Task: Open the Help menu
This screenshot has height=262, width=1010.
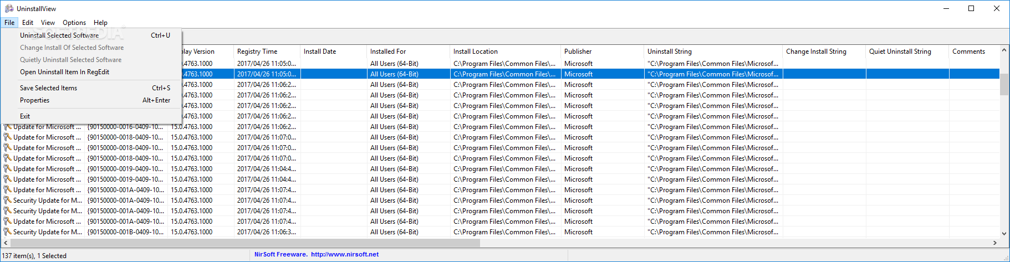Action: coord(100,23)
